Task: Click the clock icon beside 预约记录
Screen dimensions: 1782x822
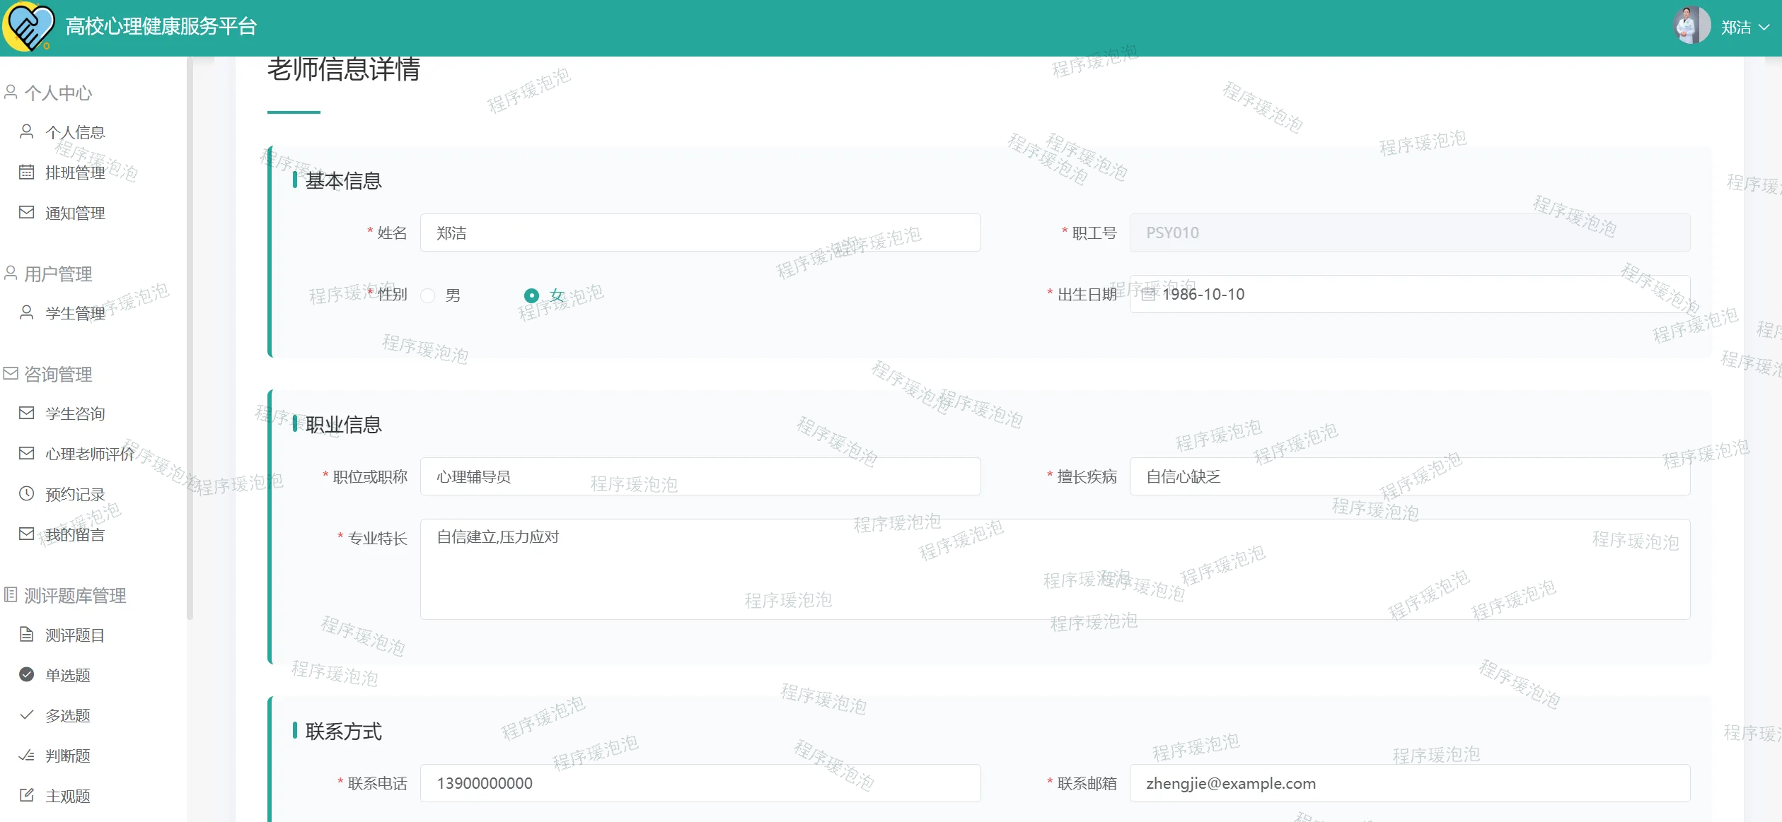Action: pyautogui.click(x=26, y=493)
